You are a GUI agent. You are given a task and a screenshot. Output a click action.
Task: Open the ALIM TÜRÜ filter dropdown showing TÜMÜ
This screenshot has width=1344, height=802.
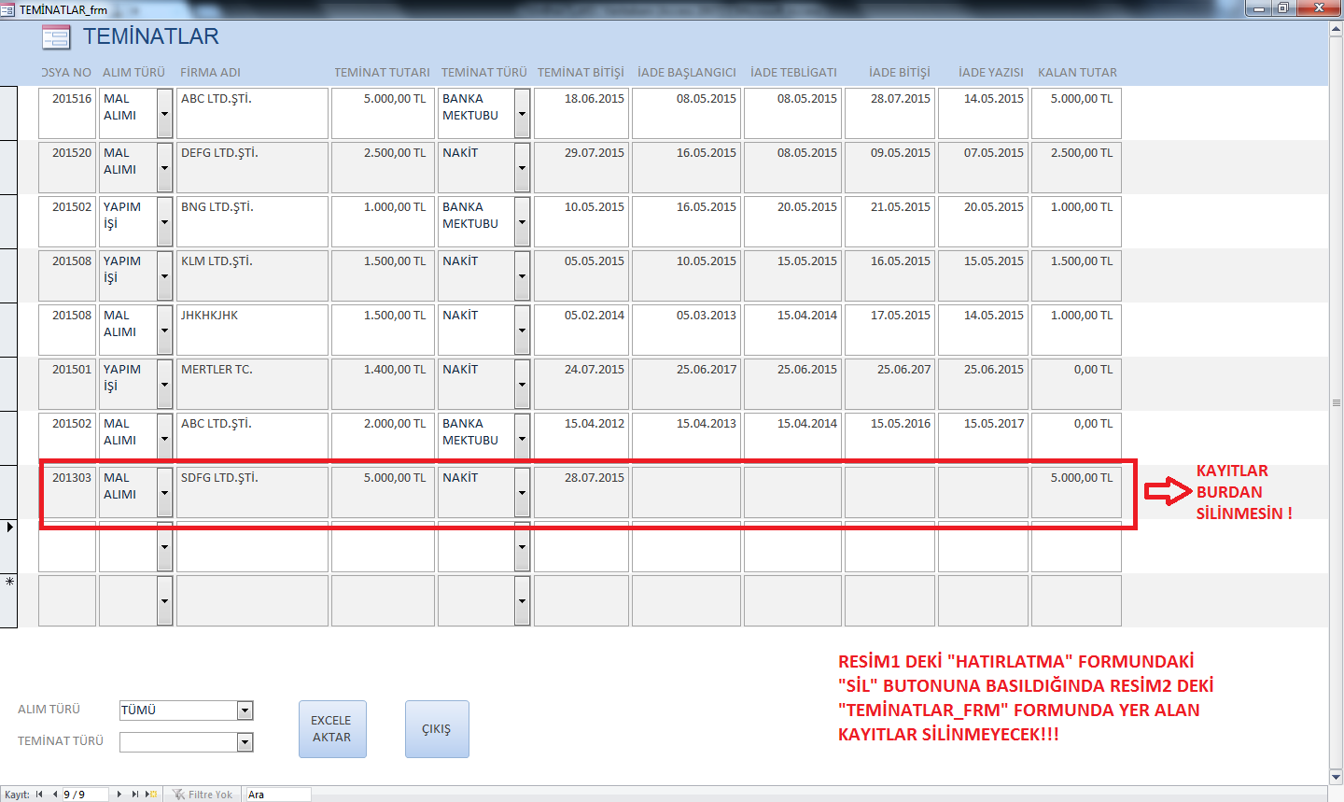[x=245, y=711]
